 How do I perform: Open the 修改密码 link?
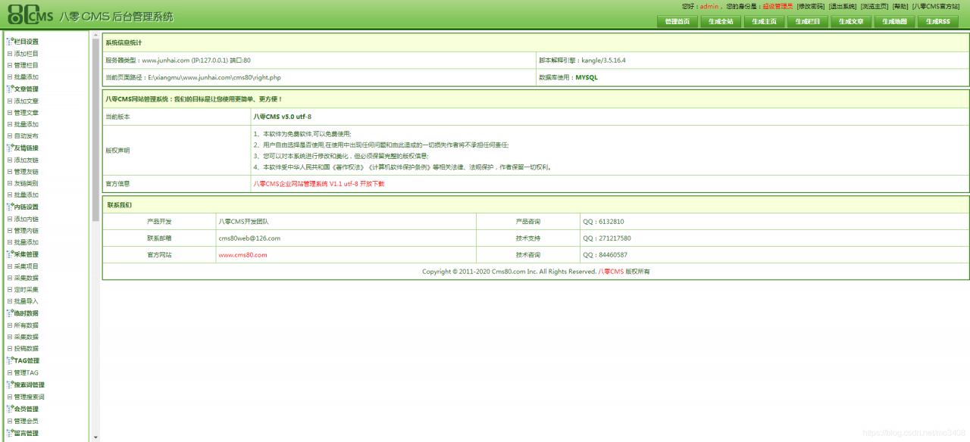pos(810,6)
